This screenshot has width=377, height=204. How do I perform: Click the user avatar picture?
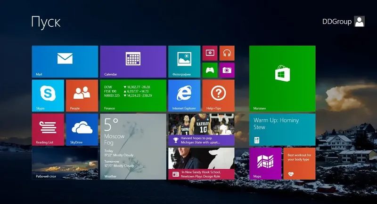360,21
